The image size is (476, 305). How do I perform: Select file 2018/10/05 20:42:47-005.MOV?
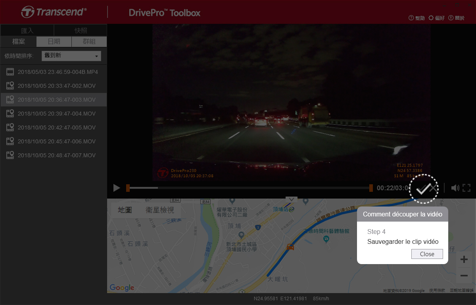54,127
